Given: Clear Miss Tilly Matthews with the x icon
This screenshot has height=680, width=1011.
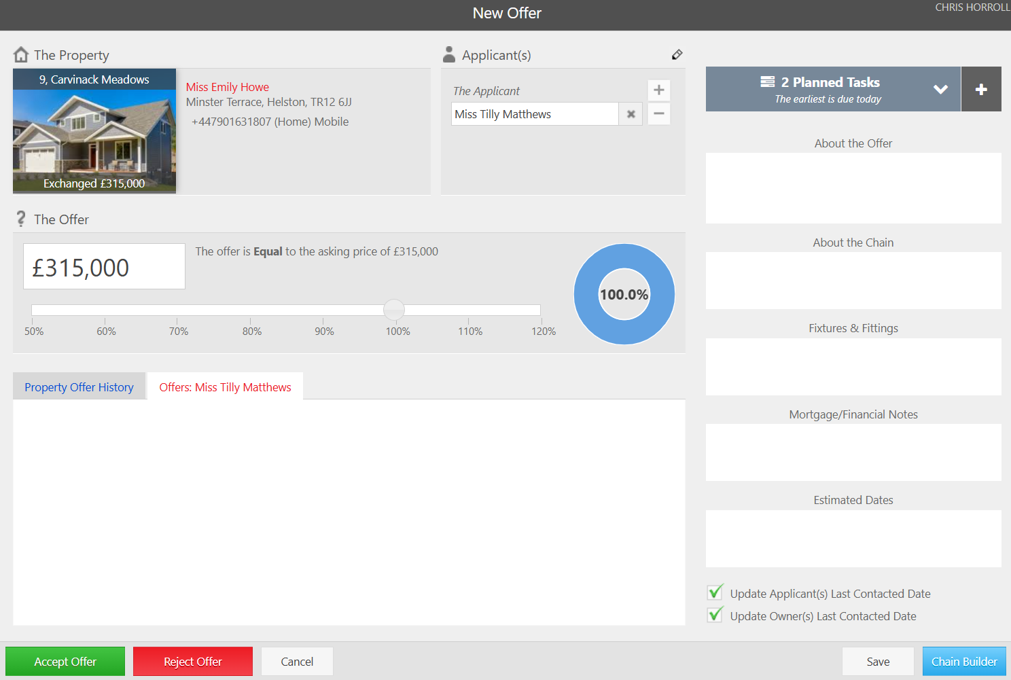Looking at the screenshot, I should coord(631,114).
